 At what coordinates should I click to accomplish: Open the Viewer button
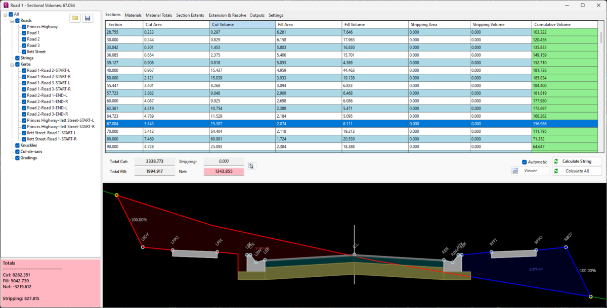click(x=530, y=171)
